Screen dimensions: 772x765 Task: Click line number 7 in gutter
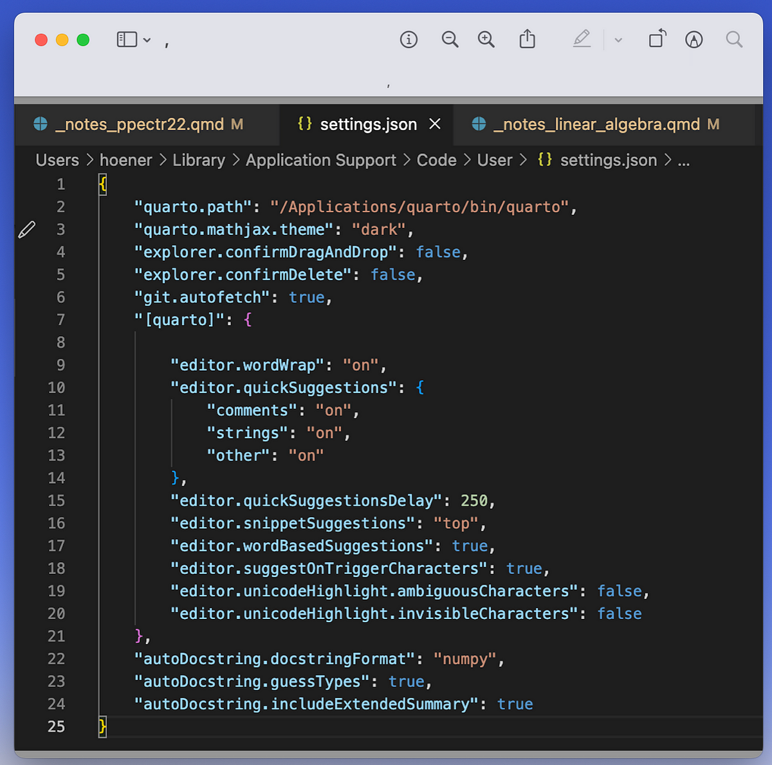(61, 320)
